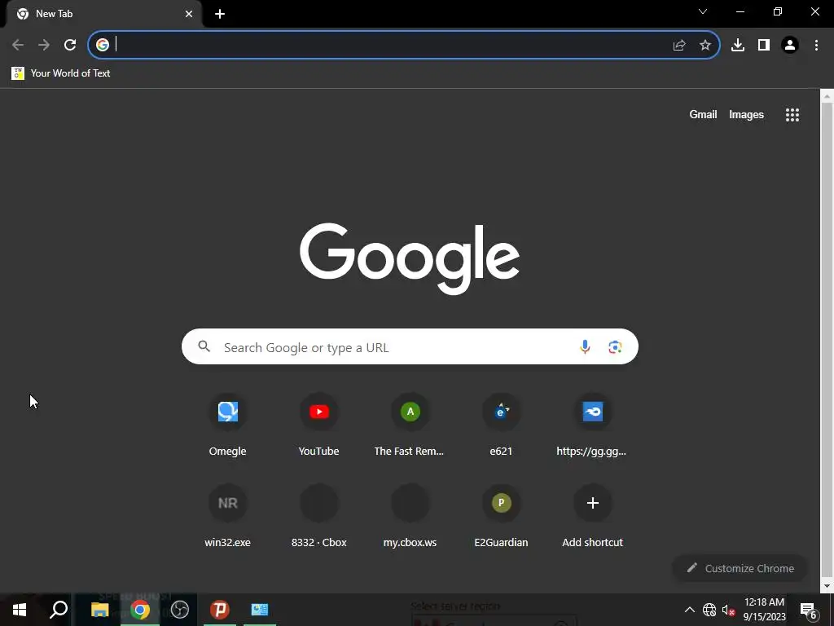Screen dimensions: 834x626
Task: Open a new tab with plus button
Action: (x=220, y=15)
